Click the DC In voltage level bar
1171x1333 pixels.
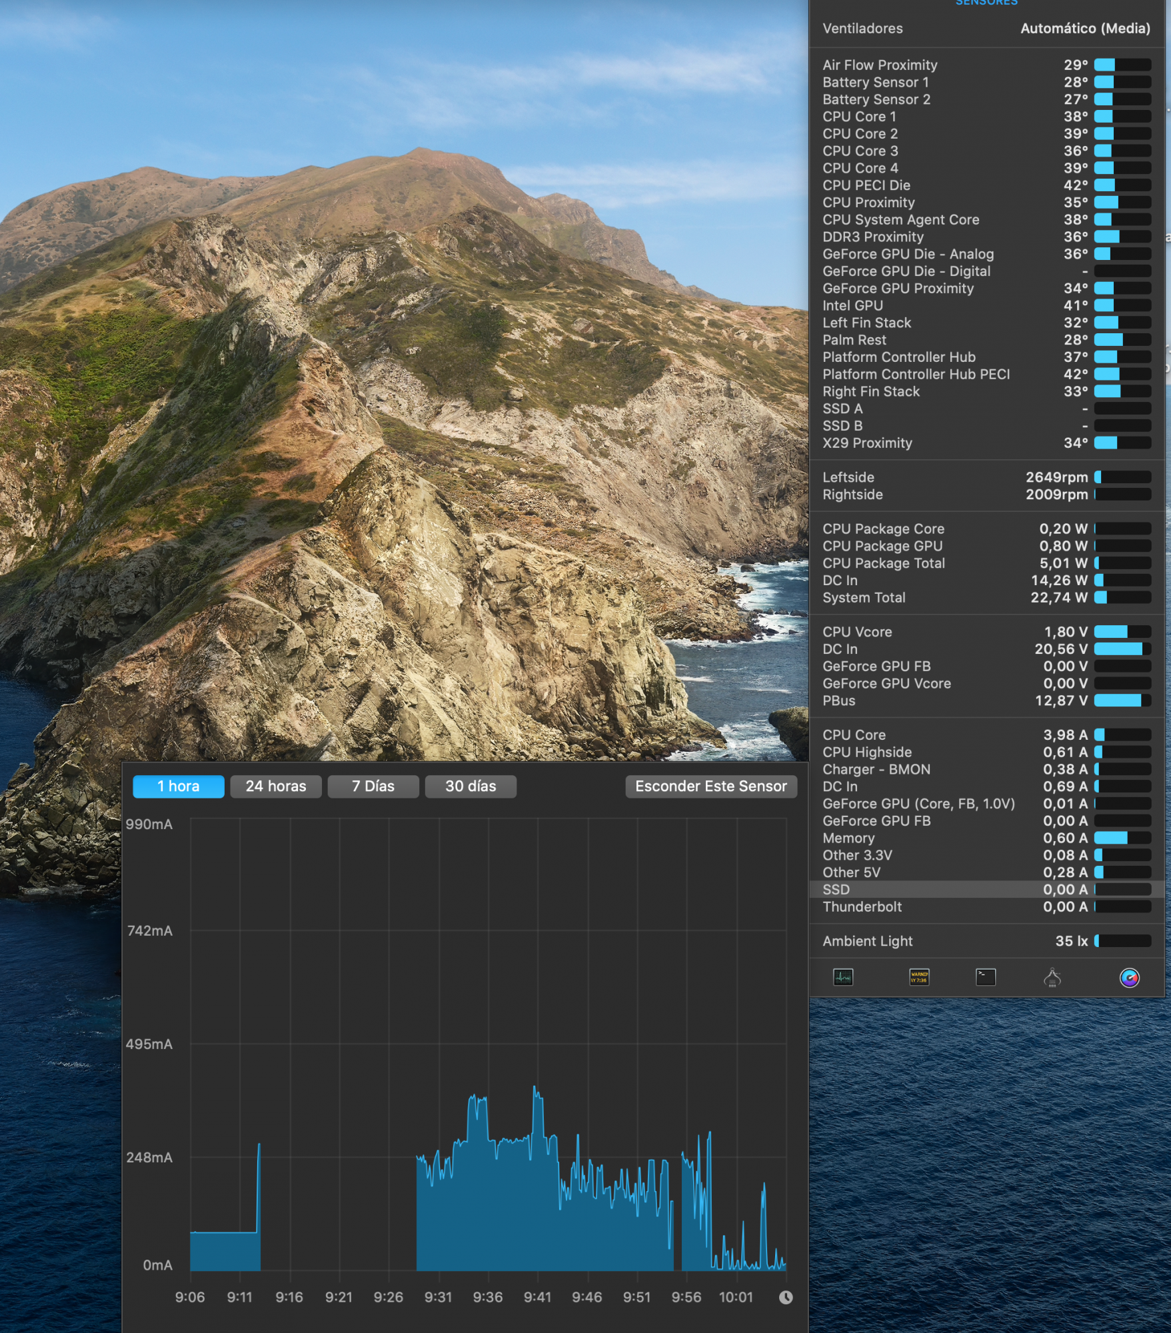(x=1122, y=649)
